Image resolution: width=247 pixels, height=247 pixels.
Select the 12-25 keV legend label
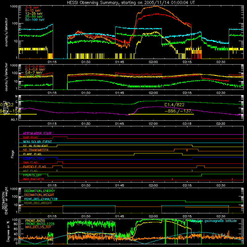point(34,14)
